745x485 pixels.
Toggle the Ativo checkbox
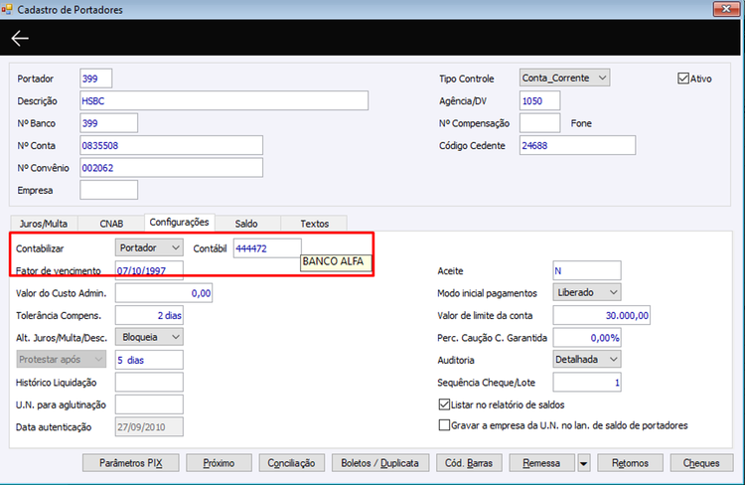pos(683,79)
